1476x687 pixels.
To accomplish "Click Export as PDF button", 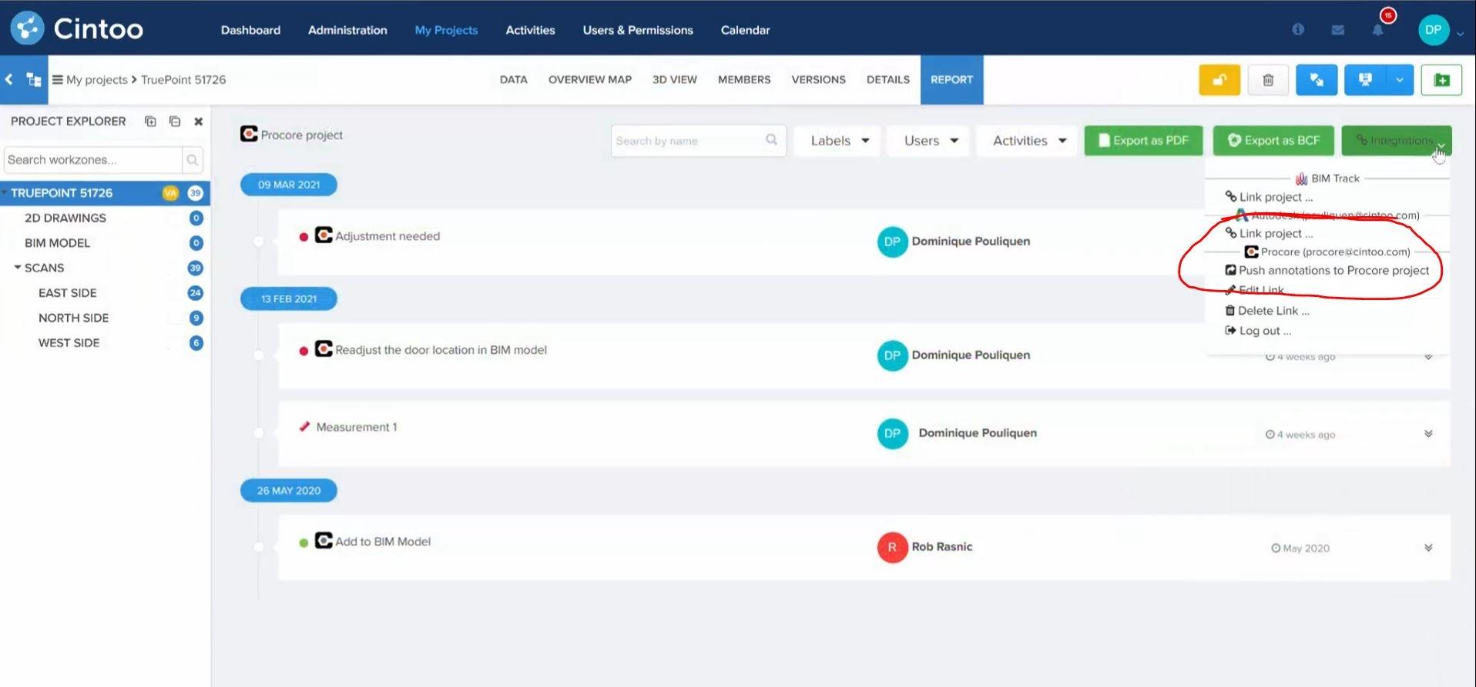I will point(1143,141).
